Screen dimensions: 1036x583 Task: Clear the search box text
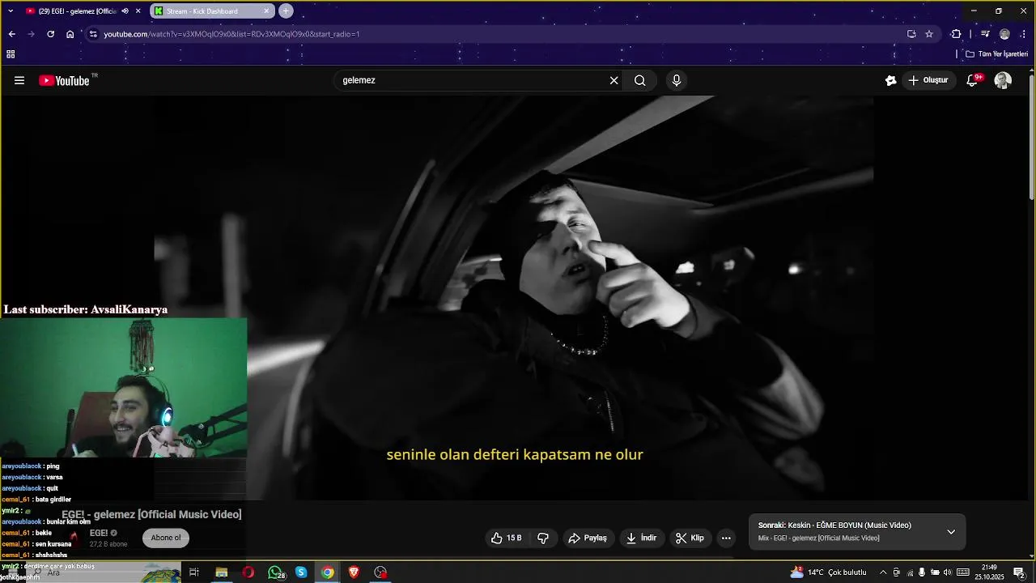(614, 80)
